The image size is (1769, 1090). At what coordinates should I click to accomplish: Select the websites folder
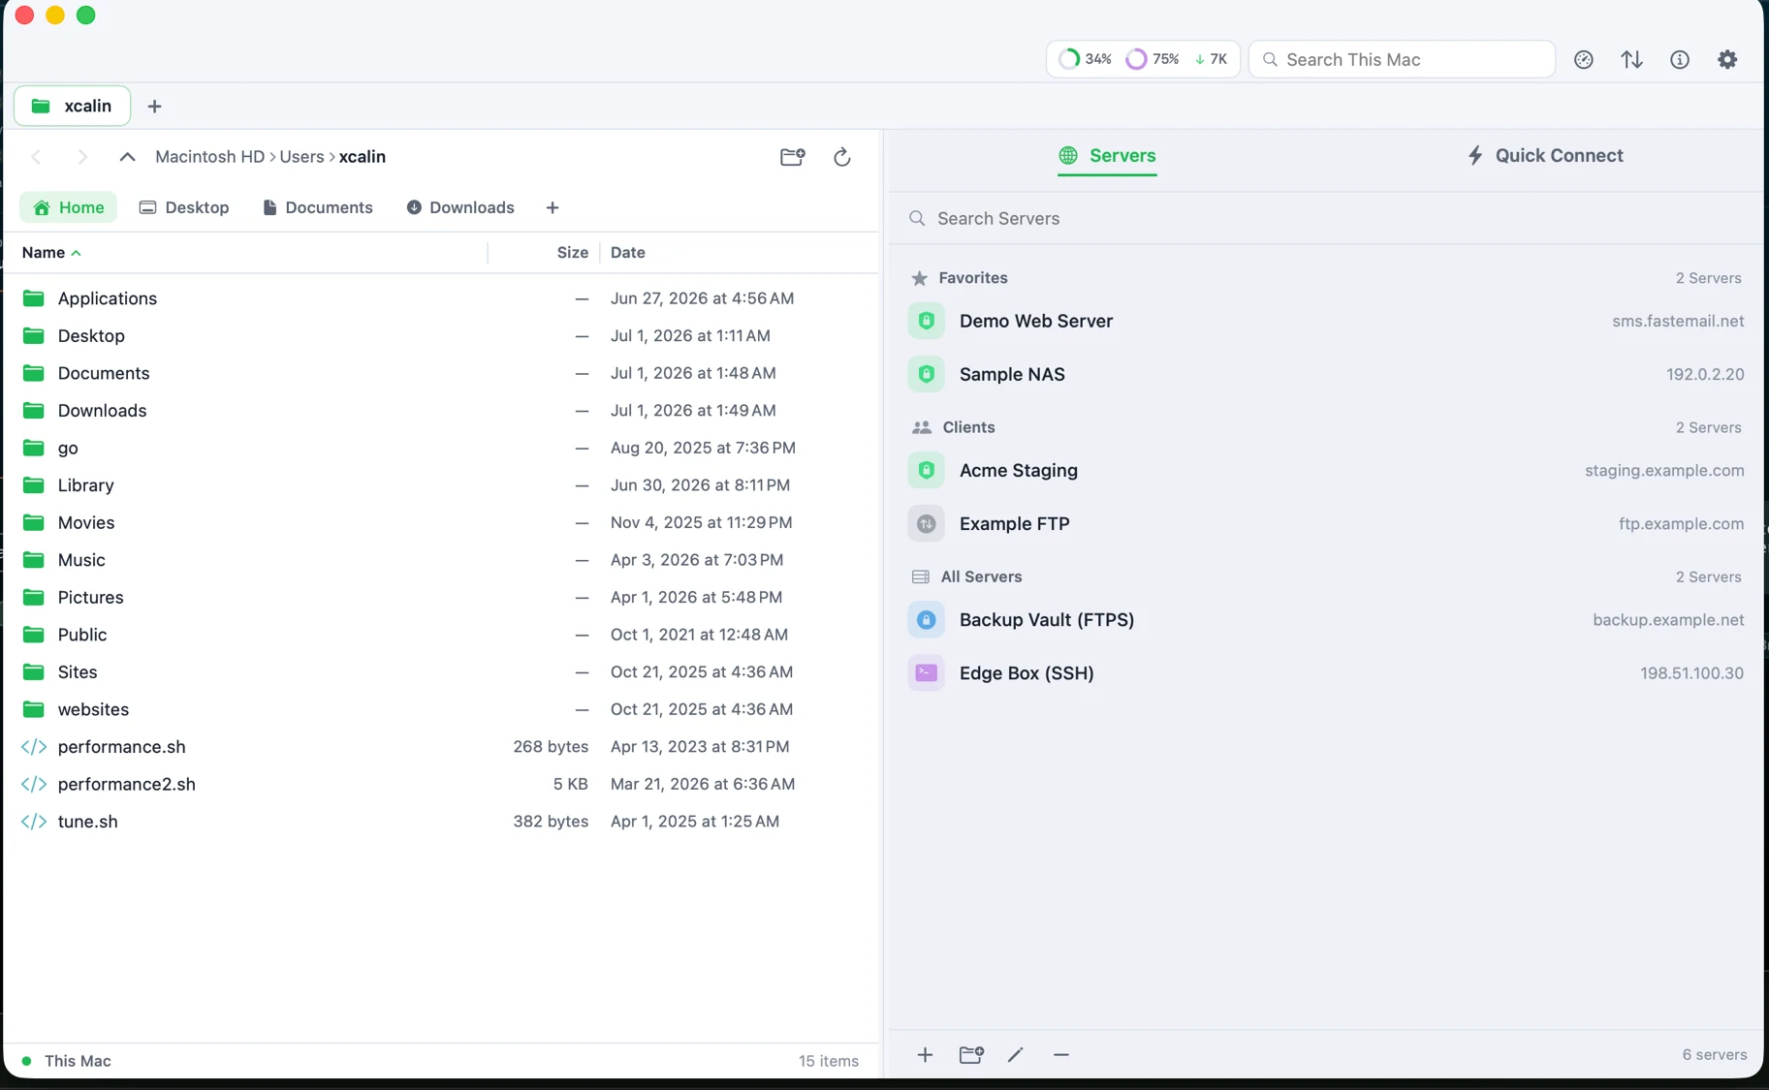tap(441, 709)
